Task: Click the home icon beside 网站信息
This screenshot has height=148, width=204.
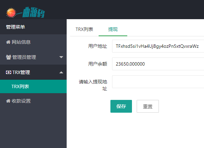Action: [x=8, y=42]
